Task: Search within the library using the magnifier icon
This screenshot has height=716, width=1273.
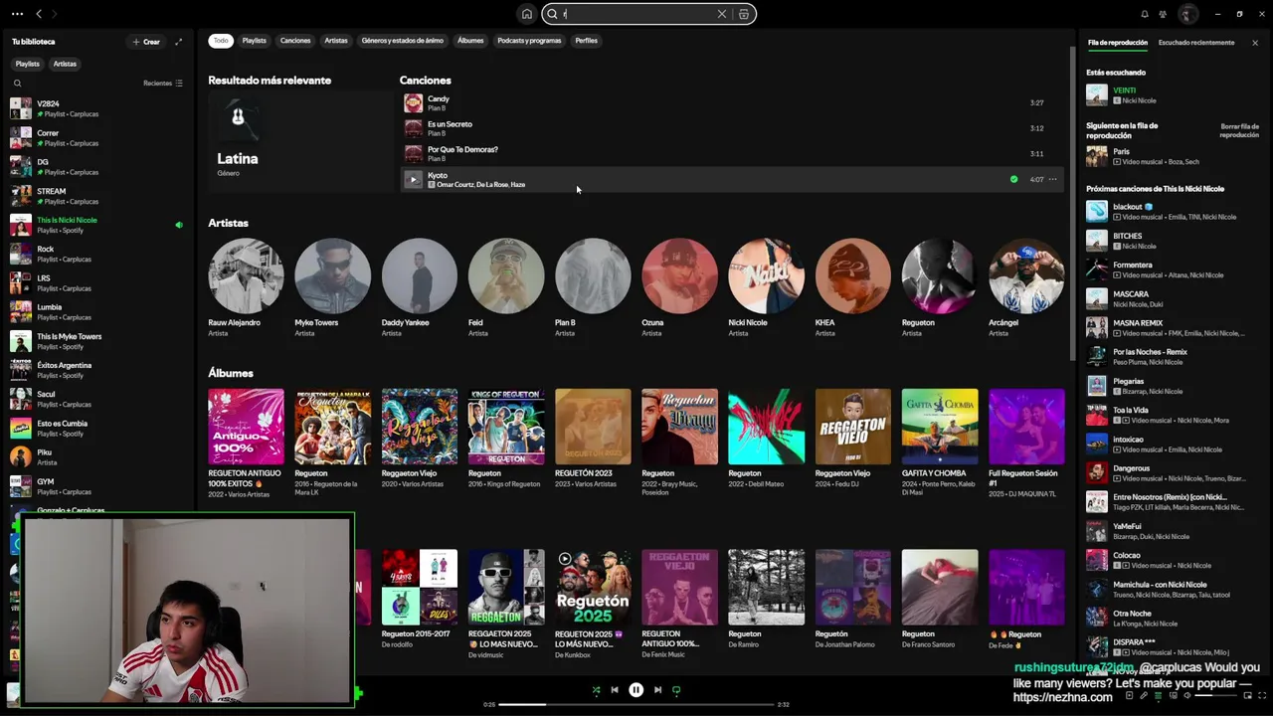Action: [17, 84]
